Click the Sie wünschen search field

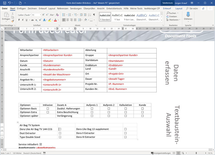point(192,9)
